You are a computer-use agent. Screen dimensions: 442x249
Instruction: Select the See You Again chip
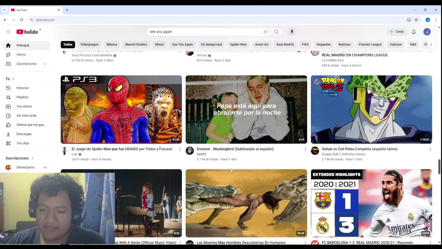pyautogui.click(x=182, y=45)
